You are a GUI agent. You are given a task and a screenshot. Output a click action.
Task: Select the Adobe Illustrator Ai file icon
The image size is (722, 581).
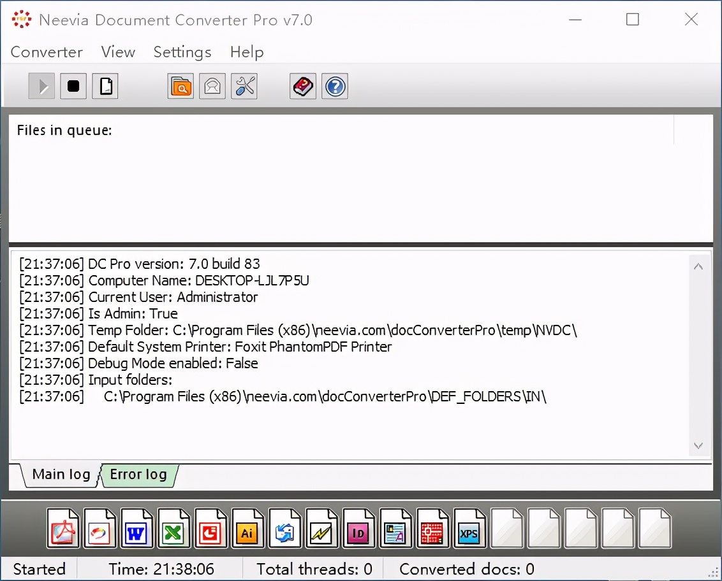[x=247, y=528]
